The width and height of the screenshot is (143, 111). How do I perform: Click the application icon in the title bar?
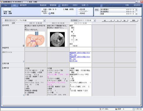(1, 2)
